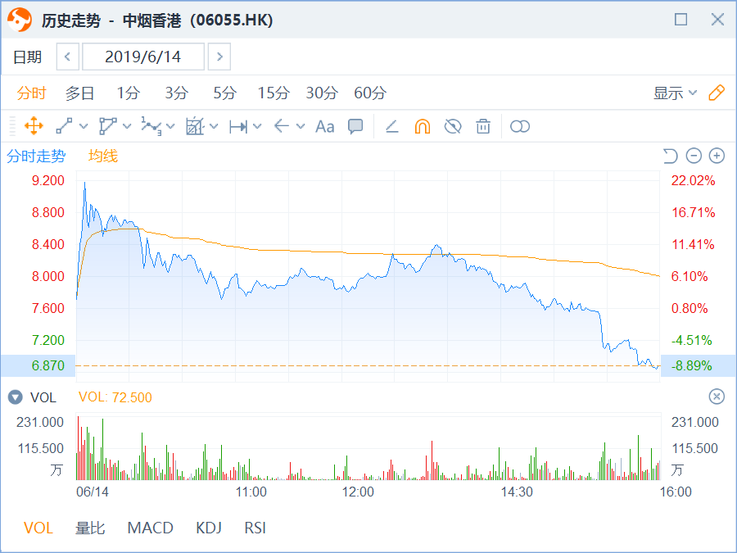Click the text annotation Aa tool
Viewport: 737px width, 553px height.
[x=325, y=126]
